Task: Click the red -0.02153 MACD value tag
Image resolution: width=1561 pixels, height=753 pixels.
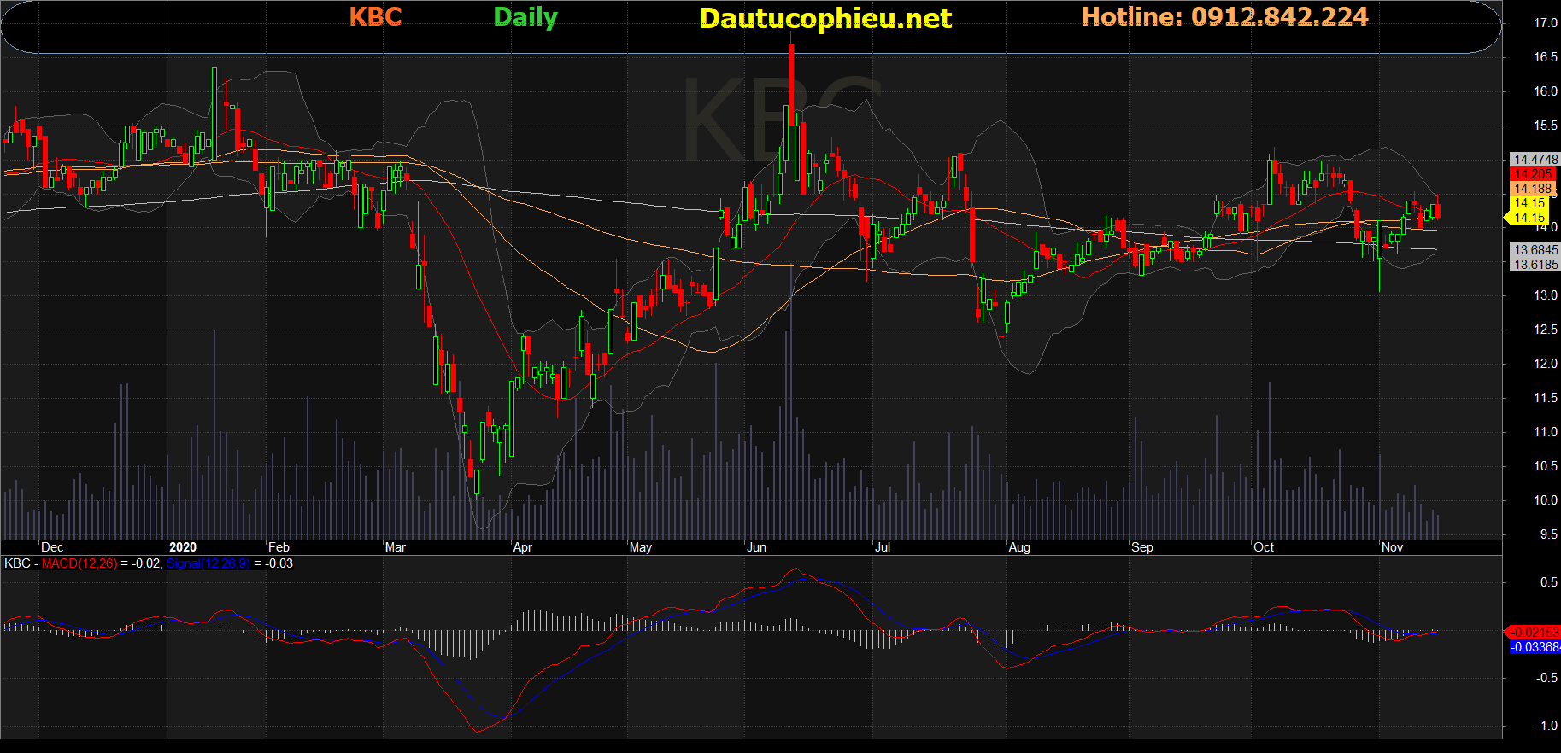Action: (1534, 633)
